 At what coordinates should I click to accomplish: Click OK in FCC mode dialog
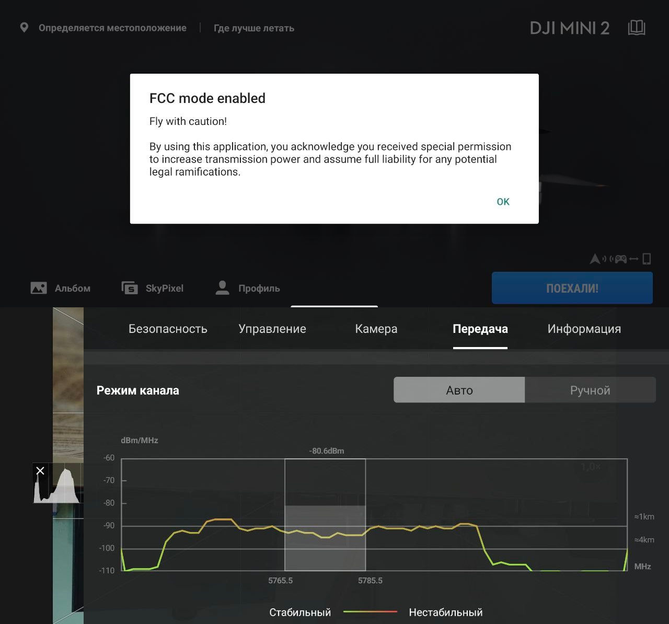point(503,202)
